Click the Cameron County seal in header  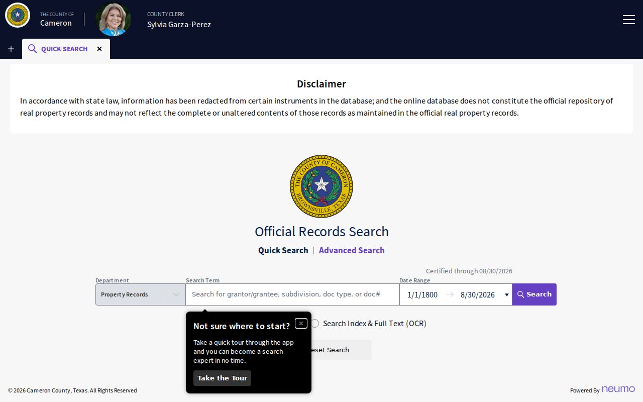[x=18, y=15]
